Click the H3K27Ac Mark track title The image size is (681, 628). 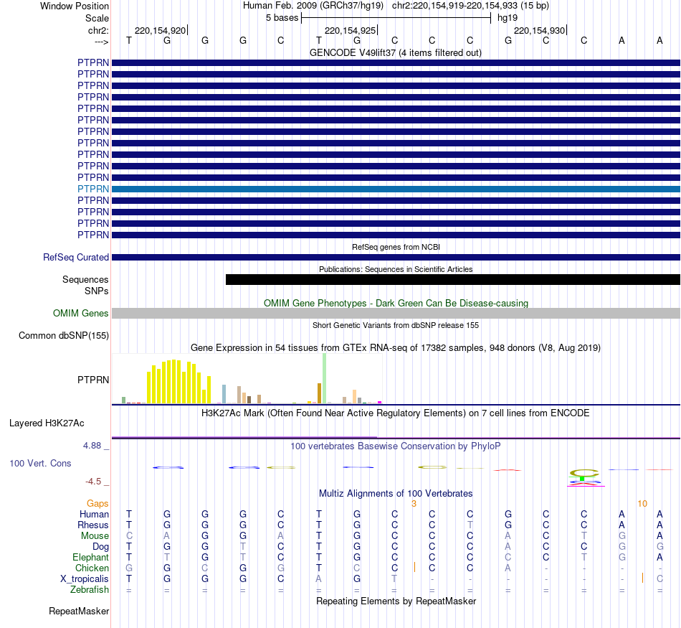[396, 413]
